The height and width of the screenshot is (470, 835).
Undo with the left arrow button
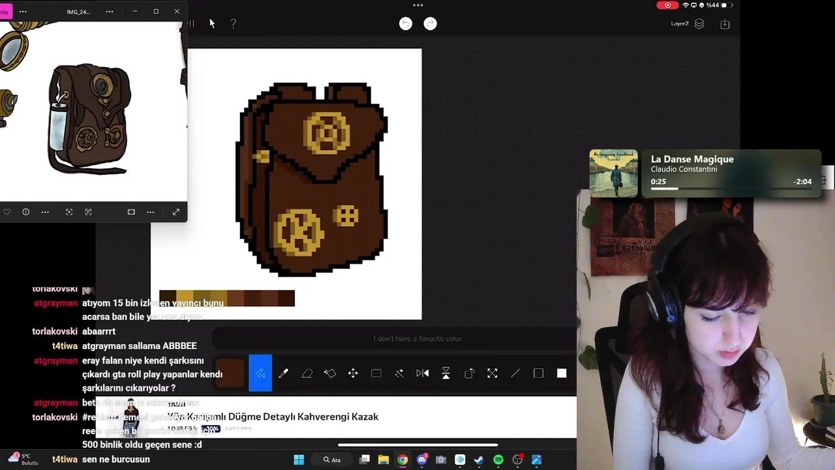[406, 23]
